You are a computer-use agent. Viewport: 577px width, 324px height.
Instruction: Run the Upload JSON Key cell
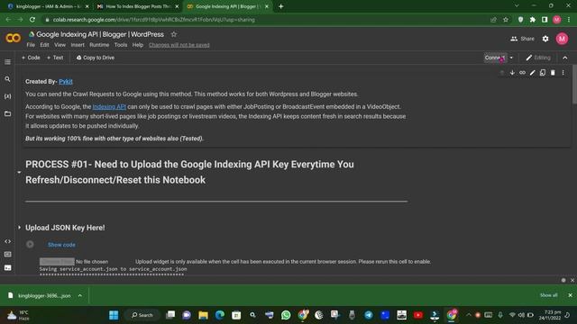(x=30, y=244)
